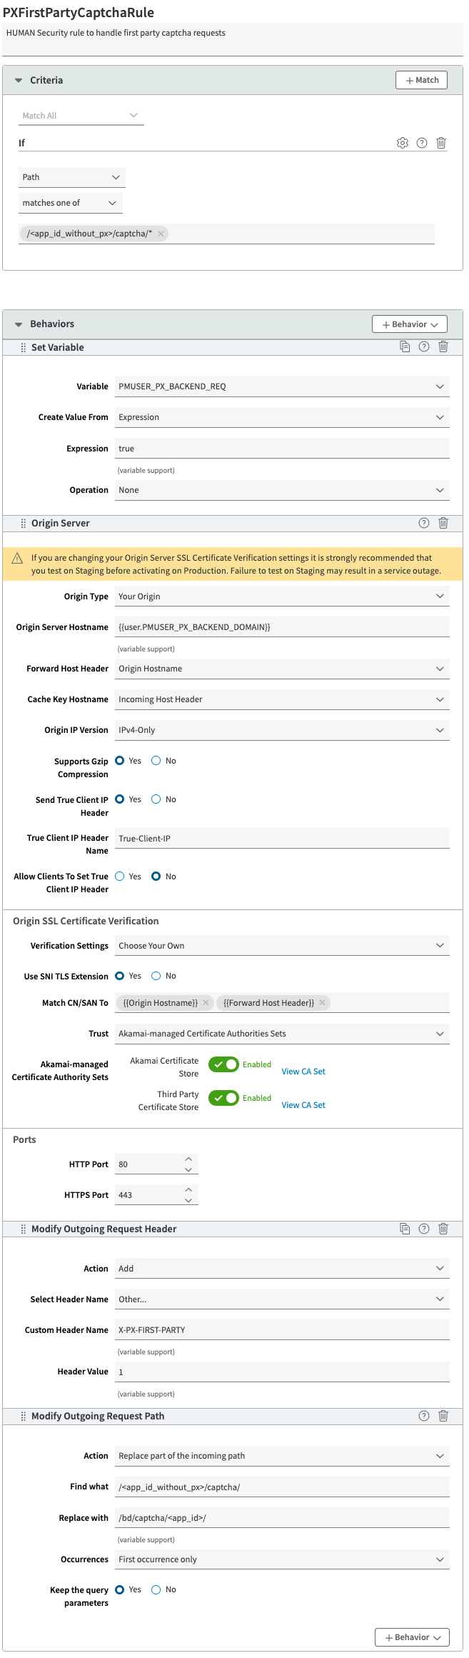Copy the Modify Outgoing Request Header behavior
The width and height of the screenshot is (469, 1658).
(x=405, y=1229)
